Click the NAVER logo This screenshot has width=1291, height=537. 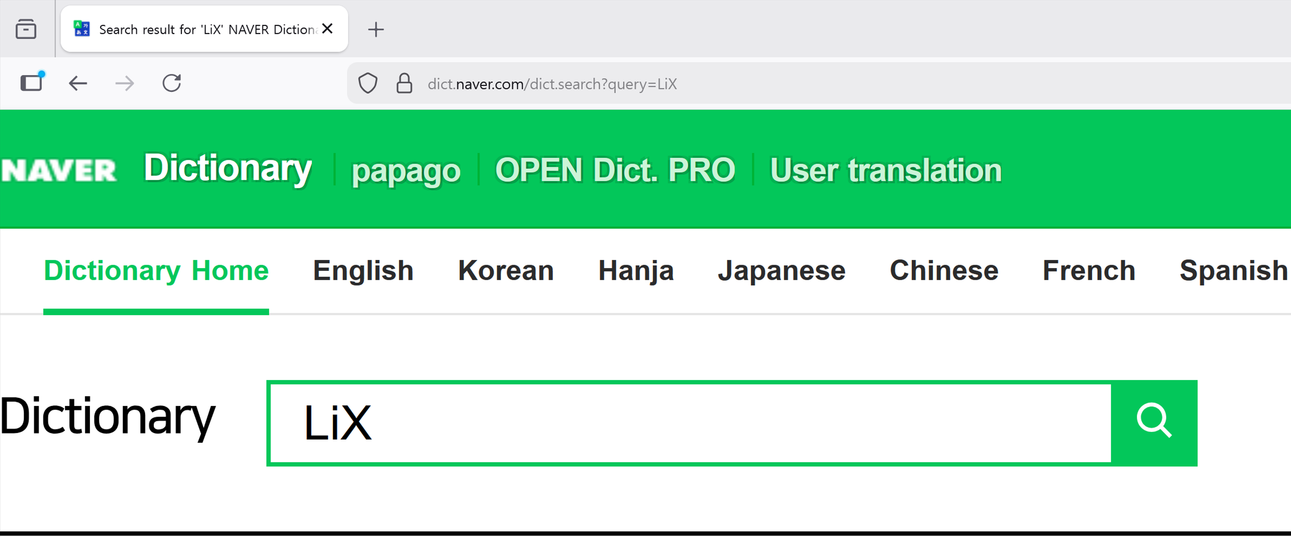click(58, 170)
